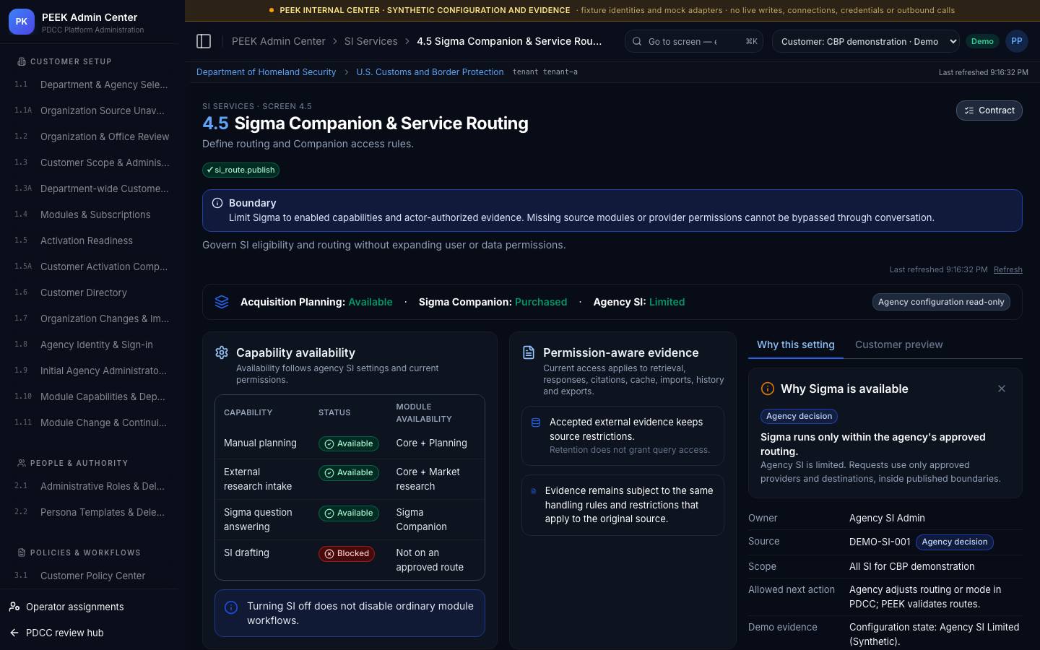Click the People & Authority section icon
The height and width of the screenshot is (650, 1040).
click(x=22, y=463)
